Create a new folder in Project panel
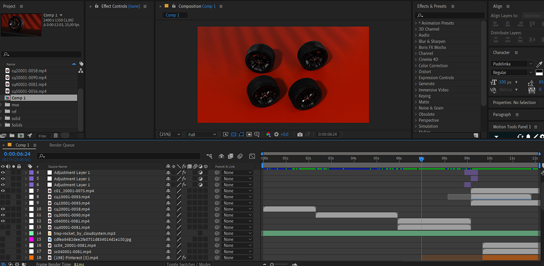This screenshot has width=544, height=266. coord(12,135)
